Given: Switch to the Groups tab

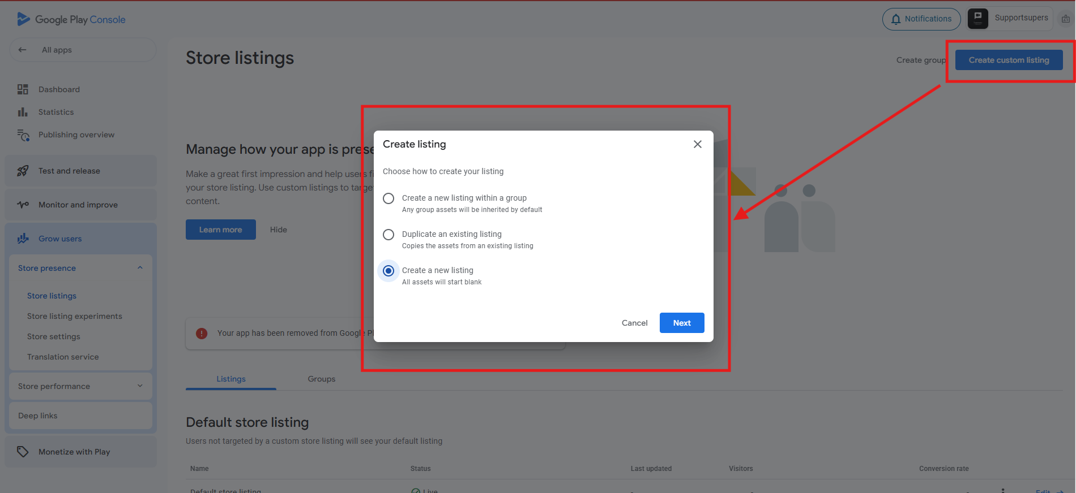Looking at the screenshot, I should pos(321,379).
